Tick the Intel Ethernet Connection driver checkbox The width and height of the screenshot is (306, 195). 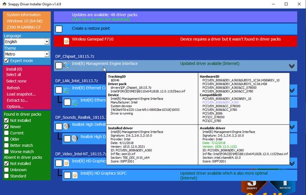(59, 90)
